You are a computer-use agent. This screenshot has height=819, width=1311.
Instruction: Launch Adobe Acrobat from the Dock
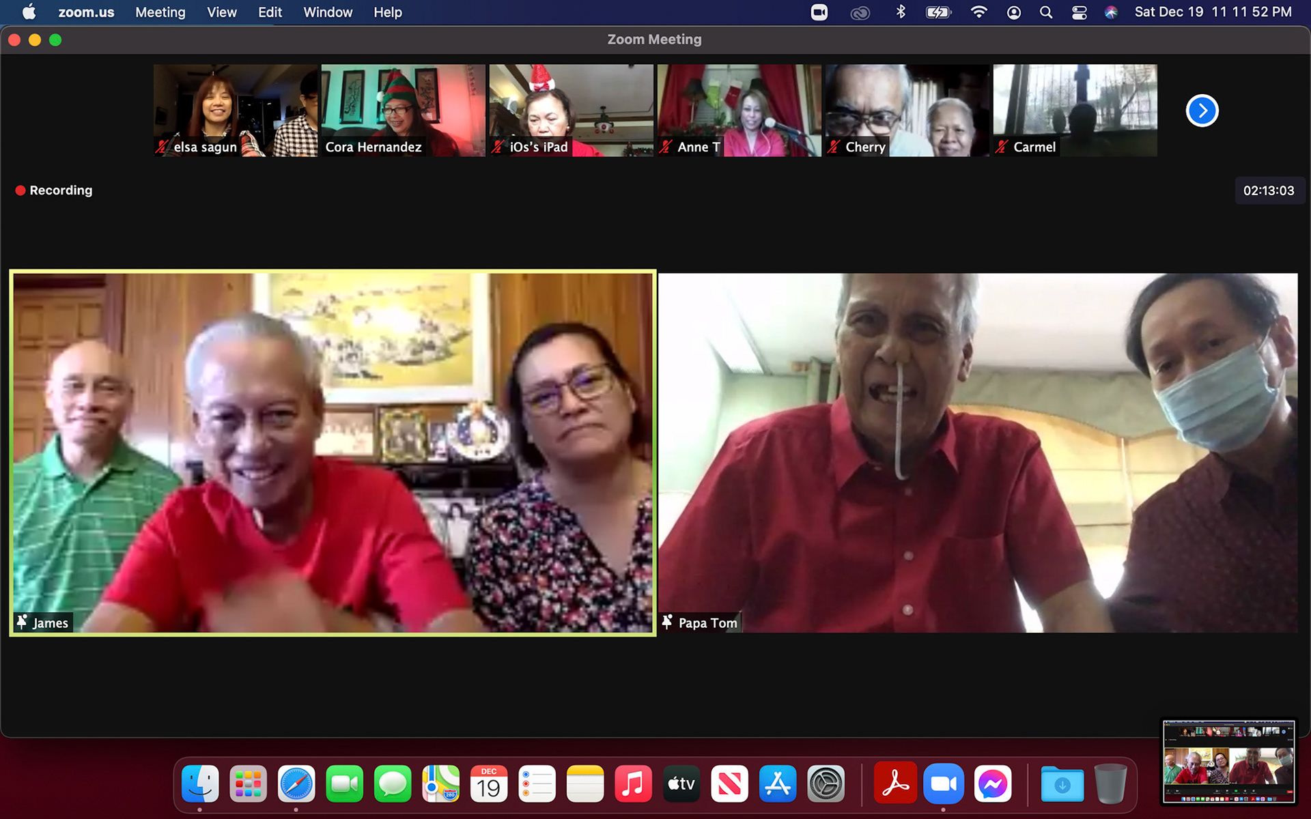tap(894, 784)
